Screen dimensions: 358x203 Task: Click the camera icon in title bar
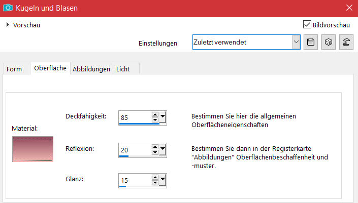click(9, 8)
